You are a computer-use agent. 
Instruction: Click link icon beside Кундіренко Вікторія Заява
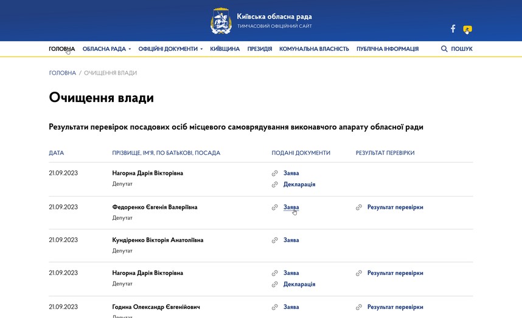[274, 240]
